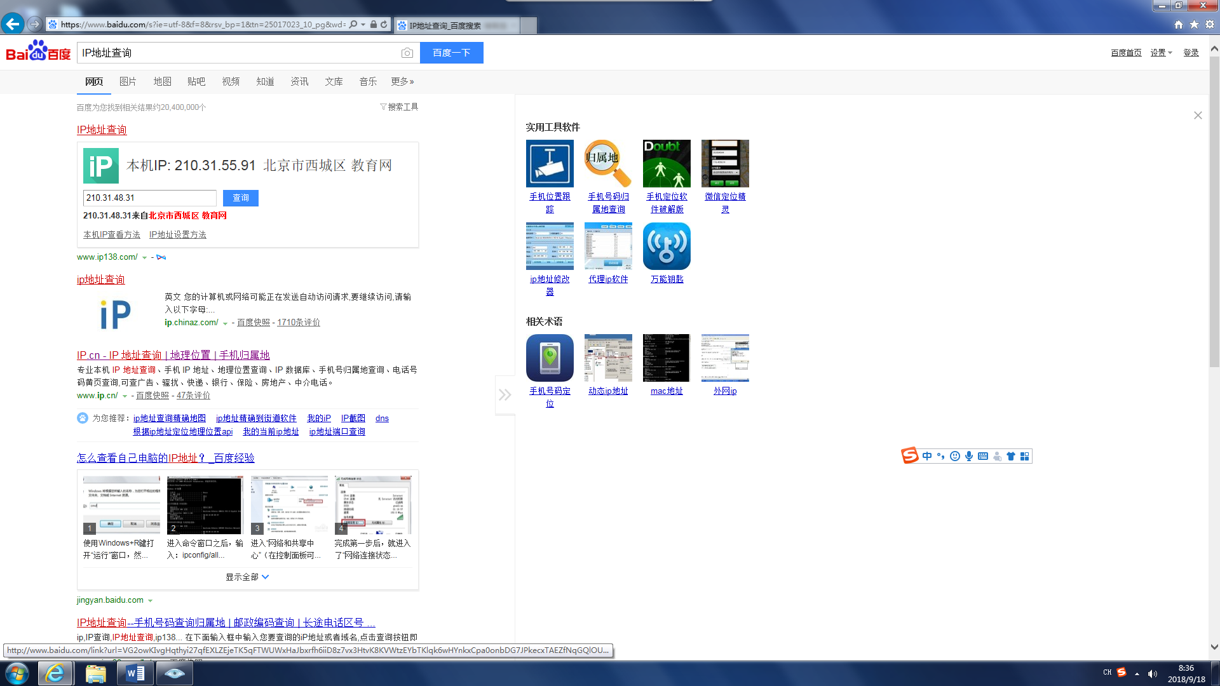Collapse the sidebar with double-chevron arrow
Image resolution: width=1220 pixels, height=686 pixels.
505,394
